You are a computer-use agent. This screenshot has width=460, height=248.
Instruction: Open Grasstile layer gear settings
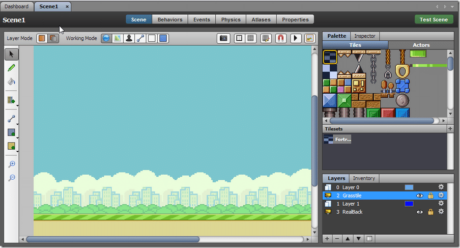pos(441,195)
